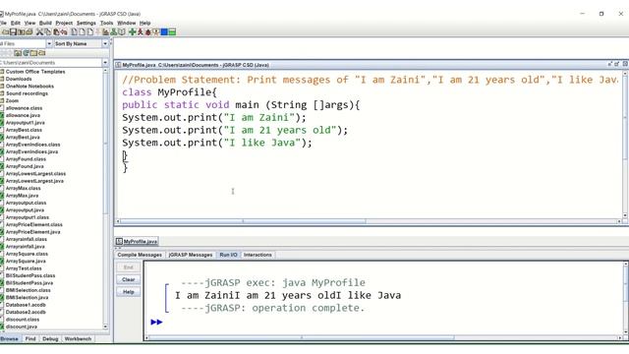Open the All Files filter dropdown

[x=49, y=43]
